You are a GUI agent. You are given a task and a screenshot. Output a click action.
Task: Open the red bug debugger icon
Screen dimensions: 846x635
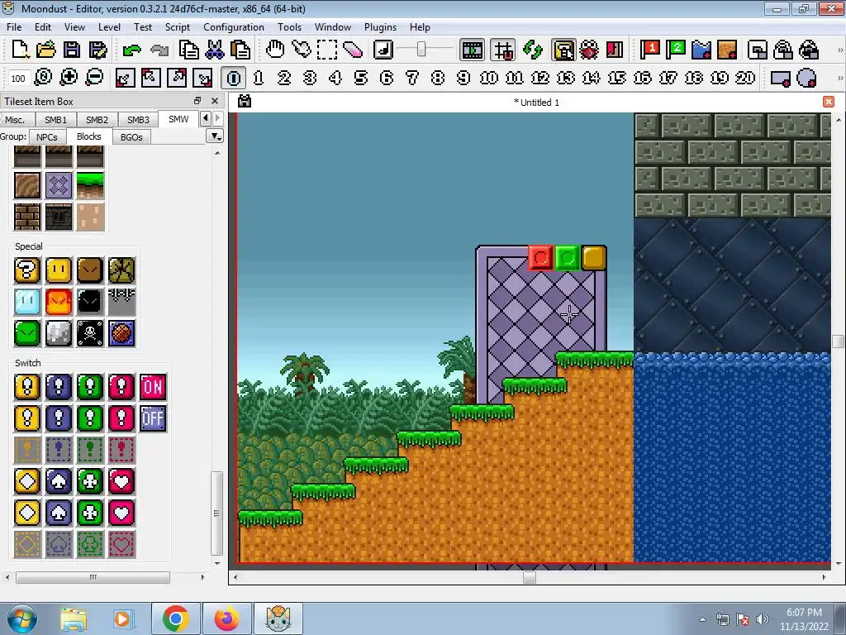click(x=589, y=50)
